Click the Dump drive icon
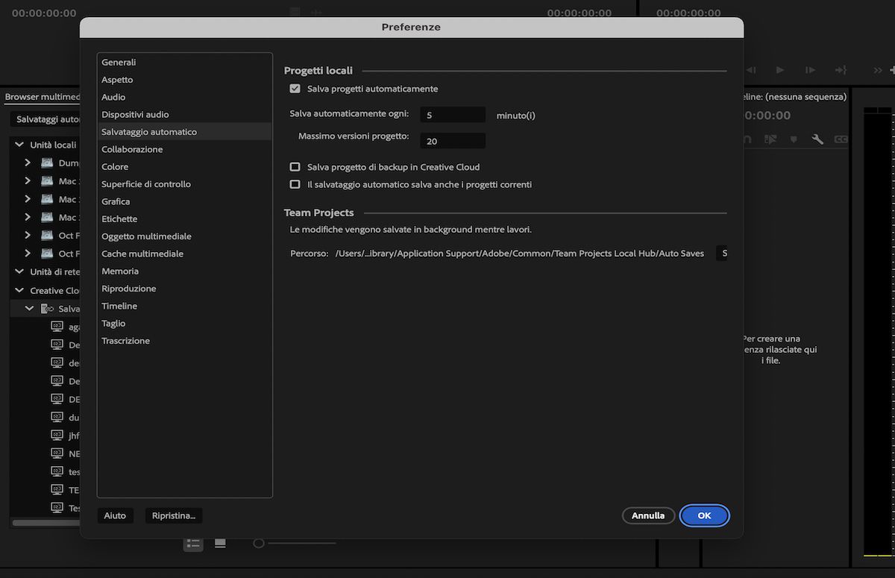 coord(47,163)
